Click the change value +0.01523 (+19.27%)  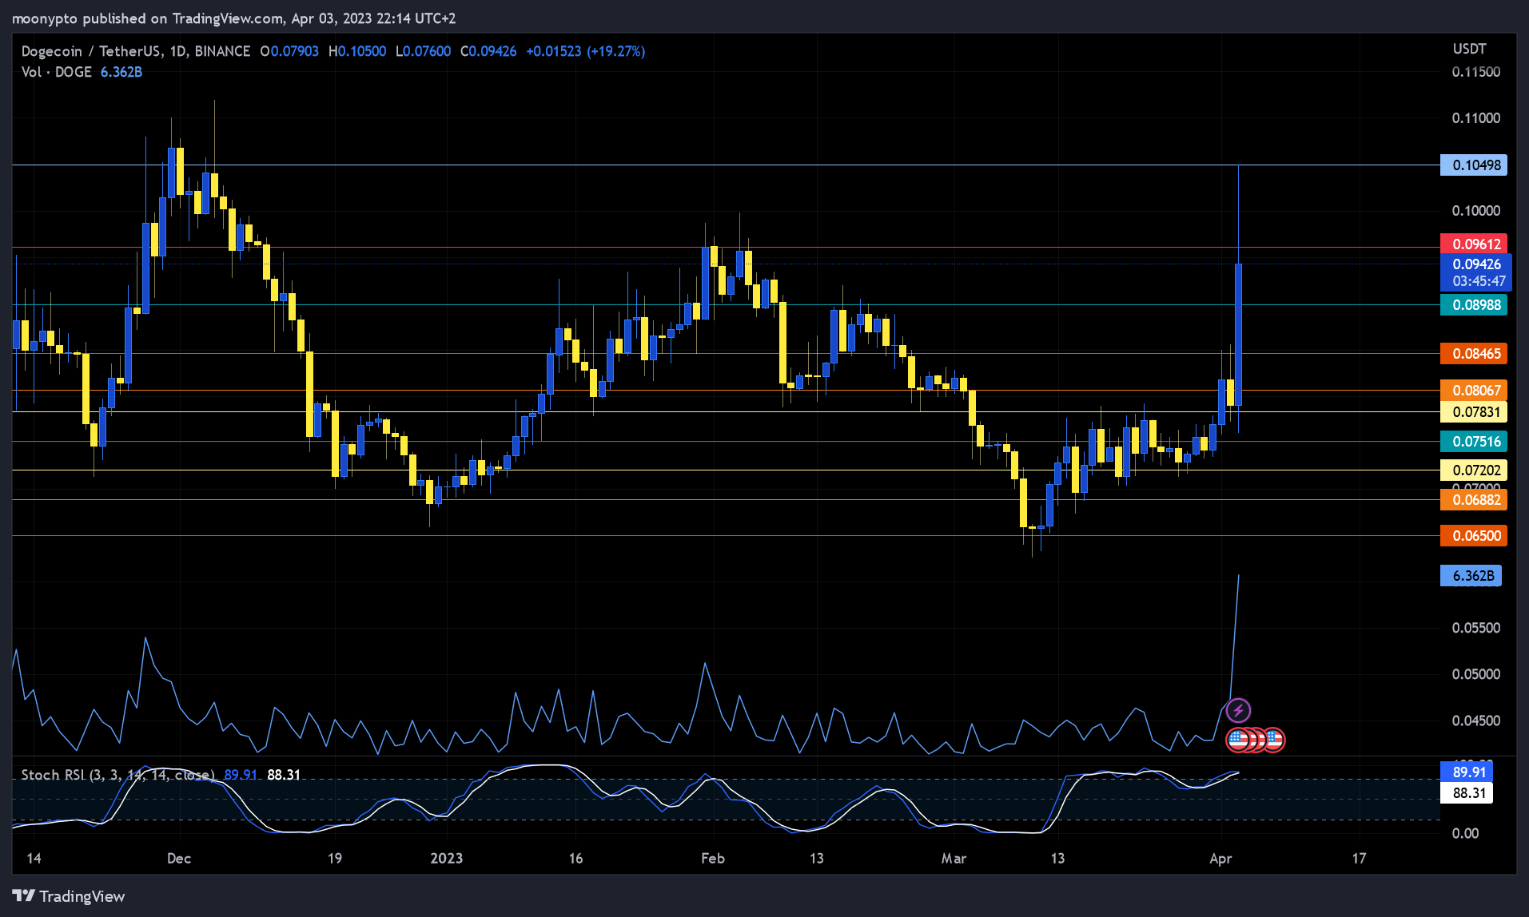(x=586, y=51)
